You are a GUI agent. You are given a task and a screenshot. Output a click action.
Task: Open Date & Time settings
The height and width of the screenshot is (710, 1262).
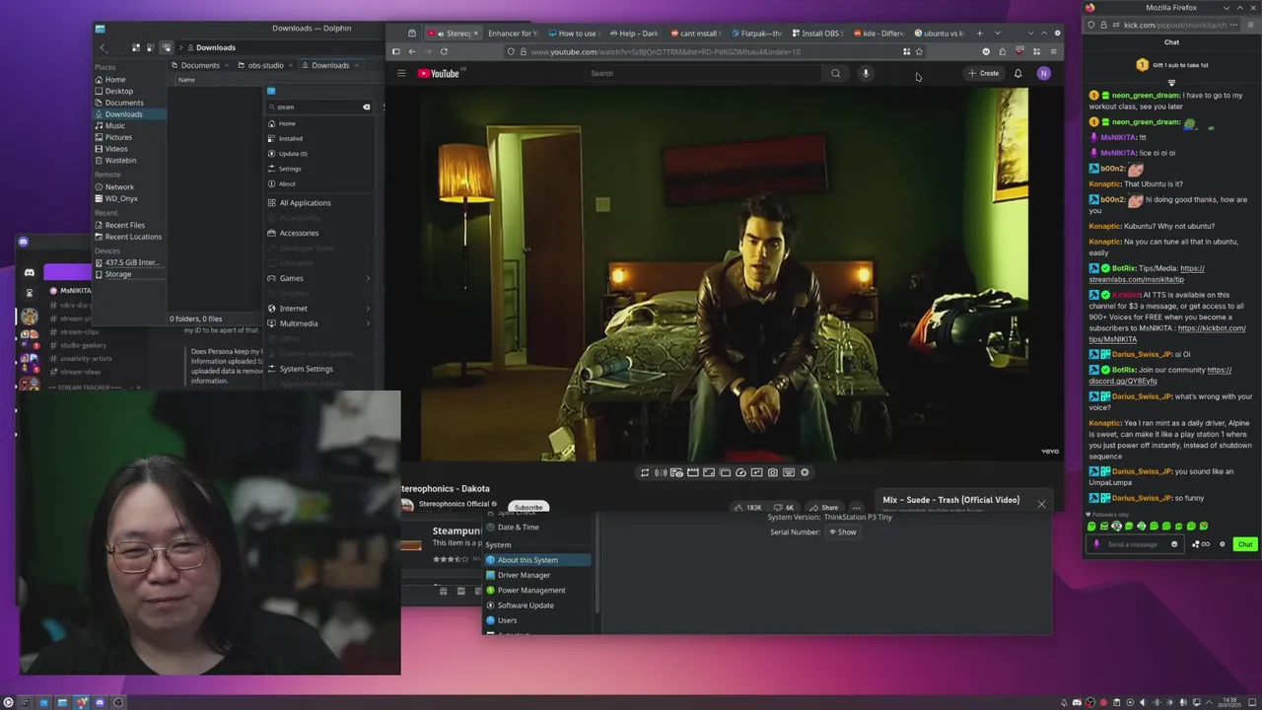tap(537, 527)
